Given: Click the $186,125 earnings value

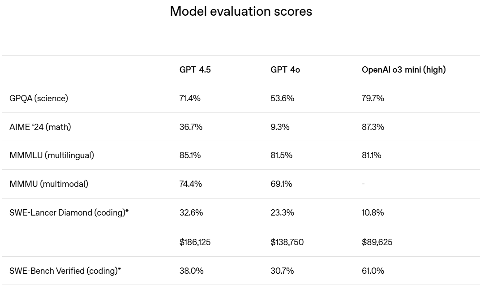Looking at the screenshot, I should point(195,242).
